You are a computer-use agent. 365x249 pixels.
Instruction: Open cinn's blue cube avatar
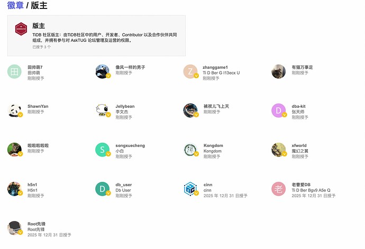click(x=190, y=189)
